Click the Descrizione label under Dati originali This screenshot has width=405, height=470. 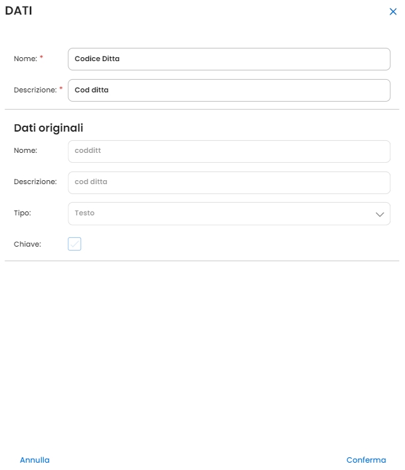(x=35, y=181)
